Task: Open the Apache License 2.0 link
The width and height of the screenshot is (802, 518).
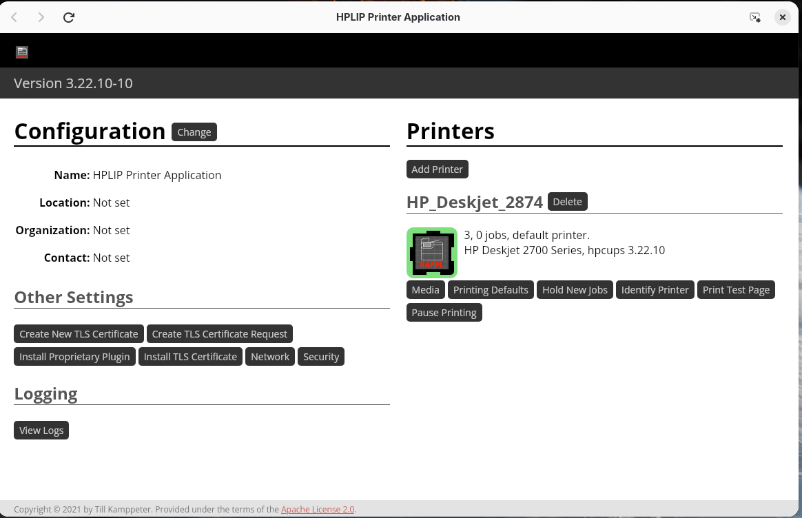Action: 318,510
